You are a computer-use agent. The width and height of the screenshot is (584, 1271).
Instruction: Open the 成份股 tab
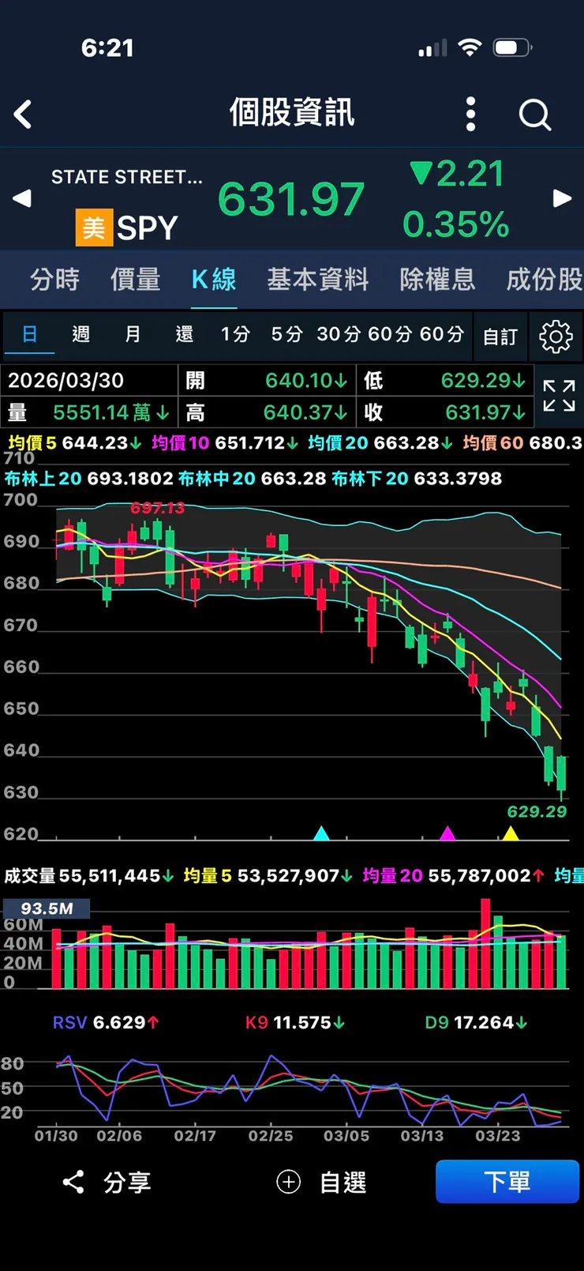[545, 280]
